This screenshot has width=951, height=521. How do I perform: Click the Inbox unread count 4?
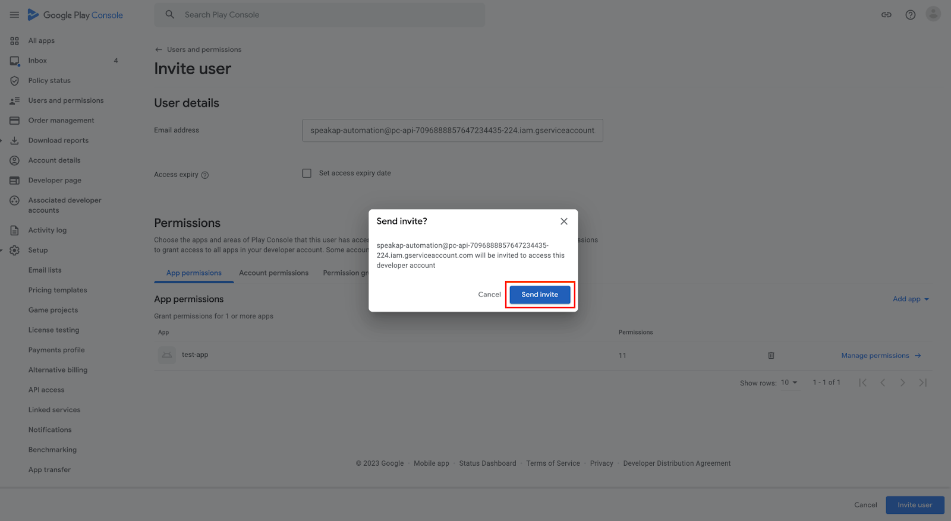pos(116,61)
